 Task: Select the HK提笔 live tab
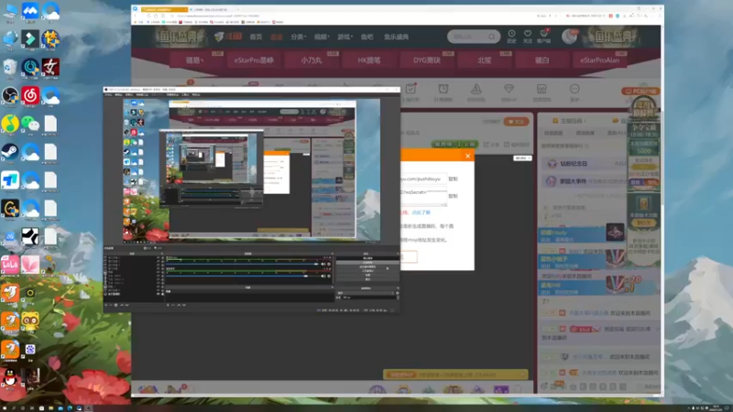tap(369, 60)
